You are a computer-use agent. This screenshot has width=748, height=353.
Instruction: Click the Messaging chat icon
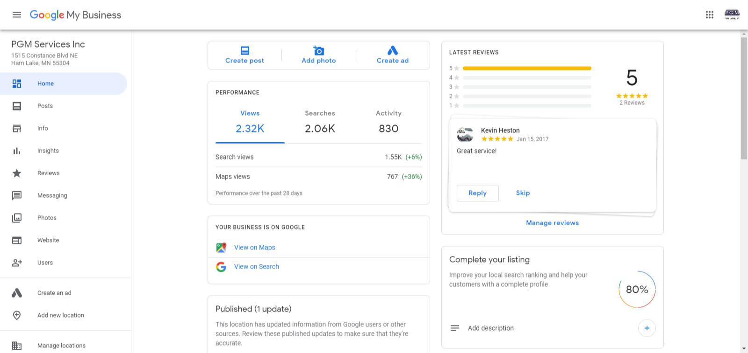tap(17, 195)
